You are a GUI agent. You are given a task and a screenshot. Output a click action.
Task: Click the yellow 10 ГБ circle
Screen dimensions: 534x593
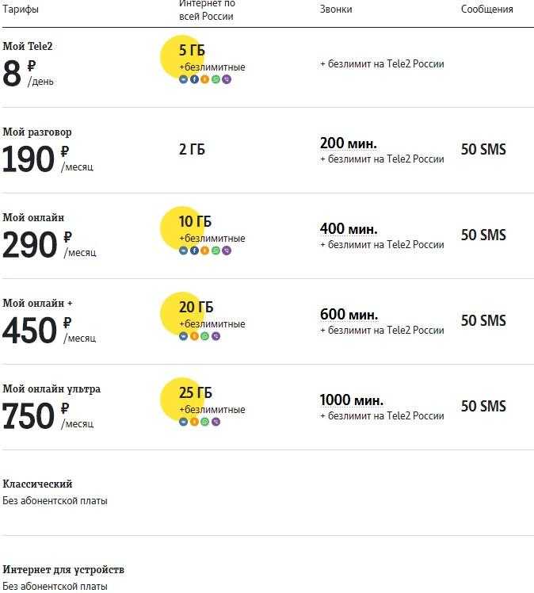click(181, 228)
